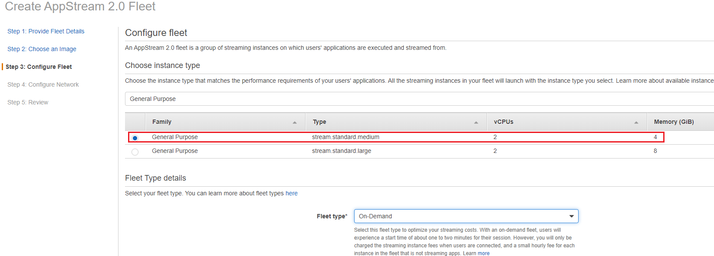Click the stream.standard.medium type cell
This screenshot has width=714, height=256.
pyautogui.click(x=345, y=137)
